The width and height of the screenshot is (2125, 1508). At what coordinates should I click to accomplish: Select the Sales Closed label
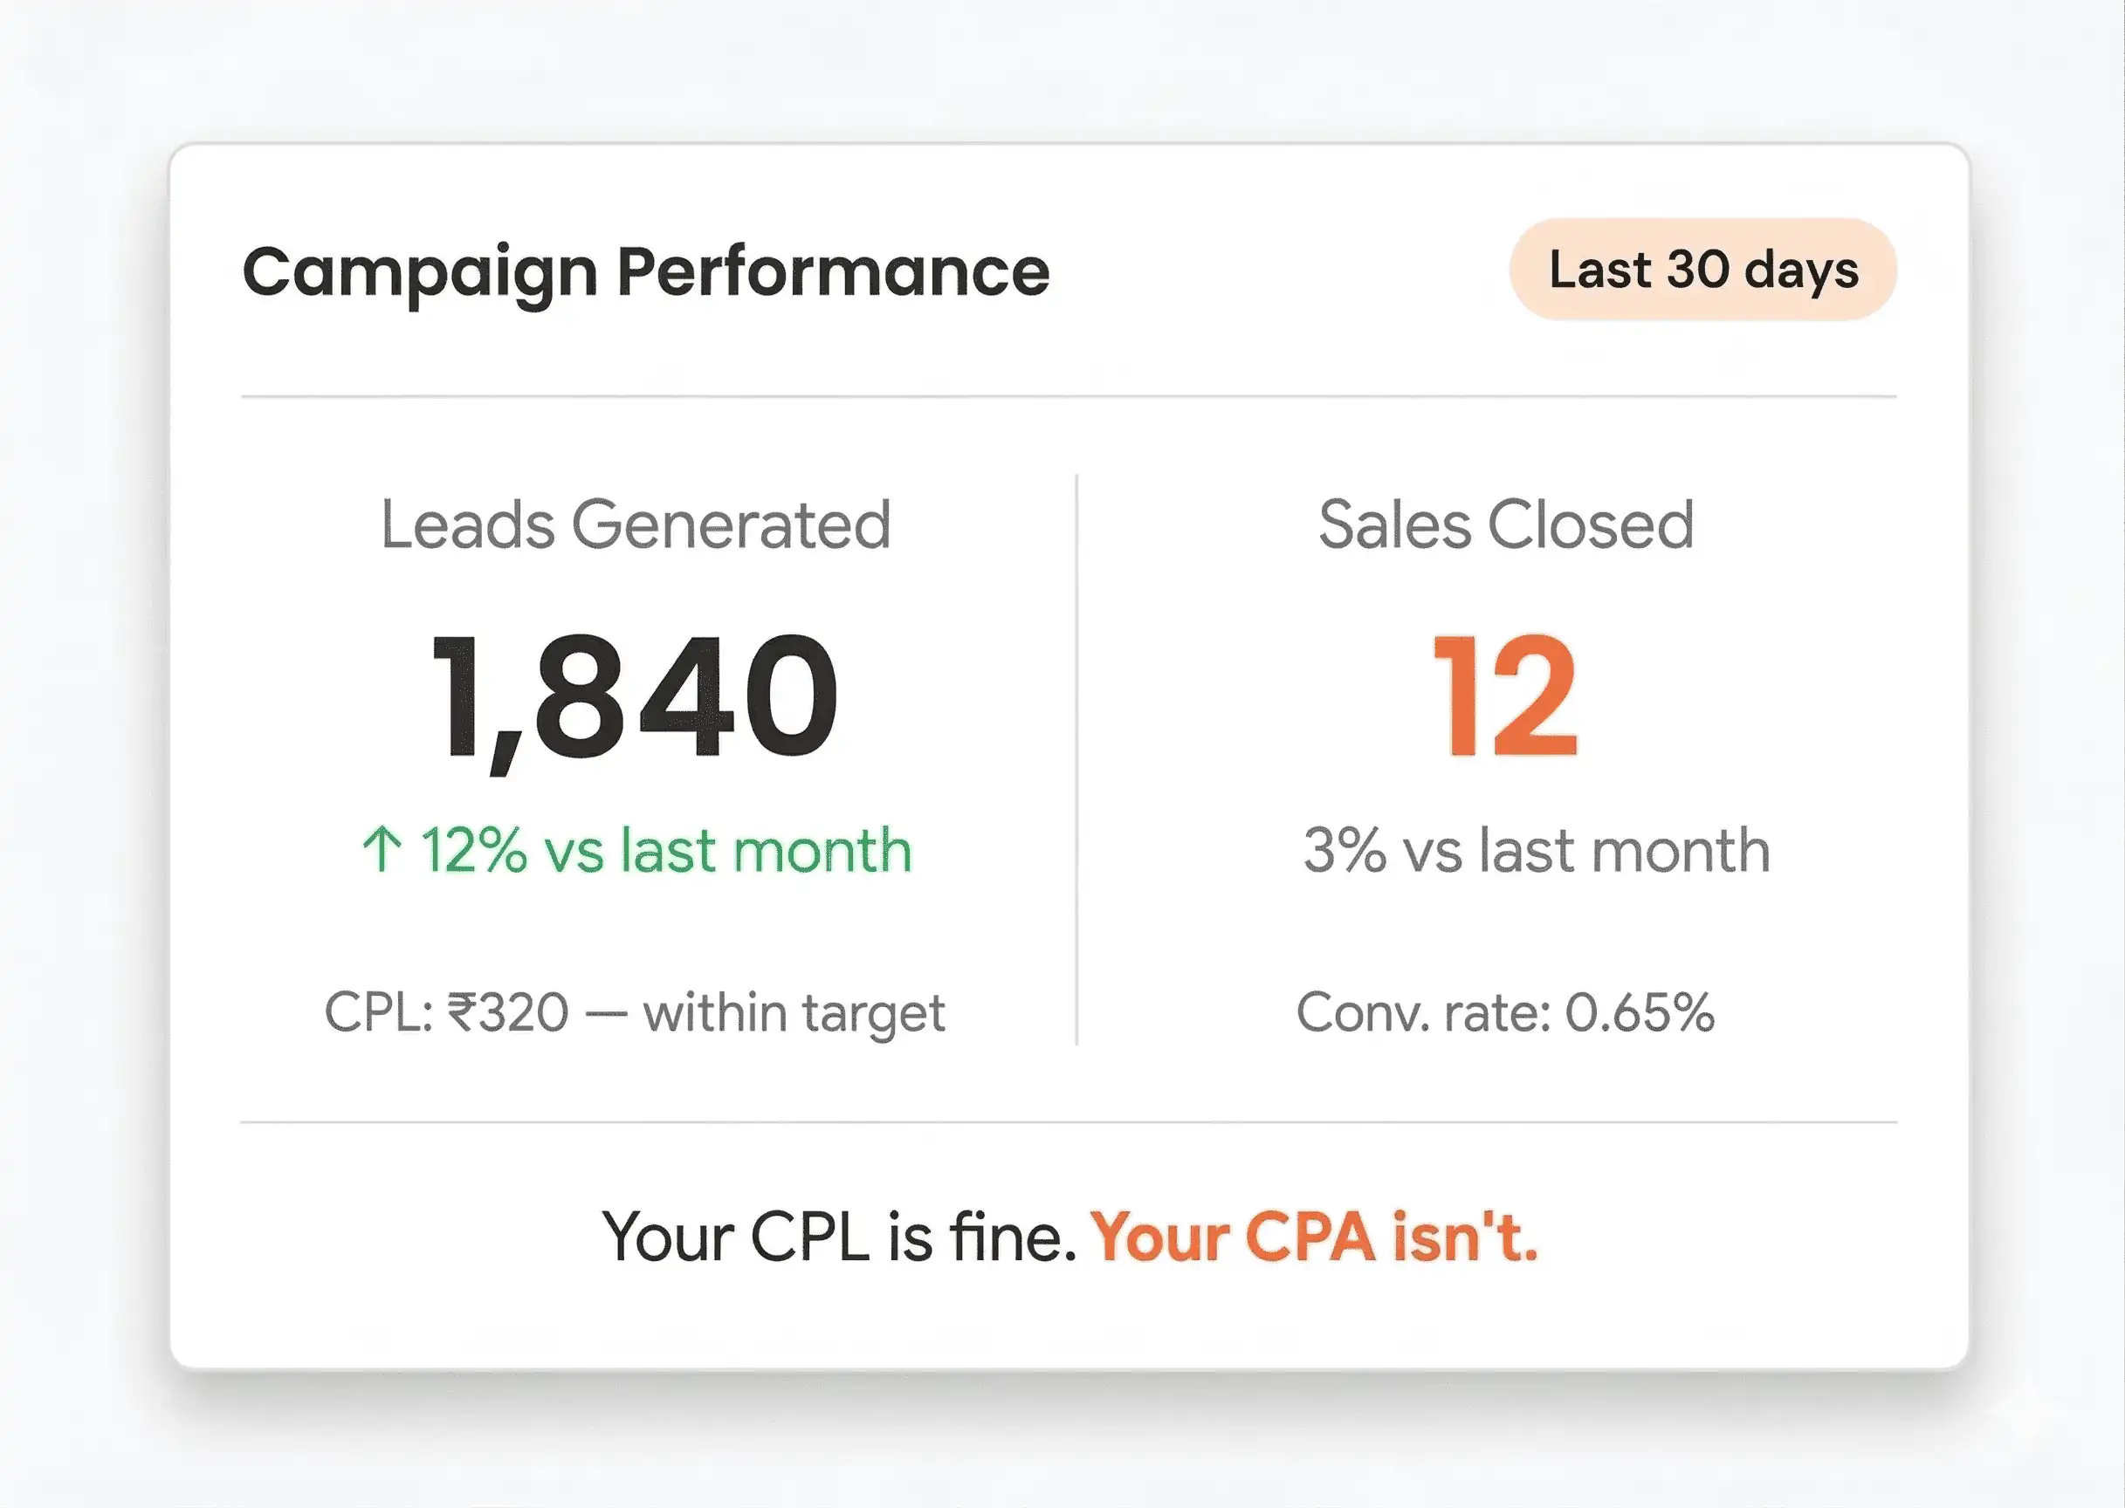tap(1505, 524)
